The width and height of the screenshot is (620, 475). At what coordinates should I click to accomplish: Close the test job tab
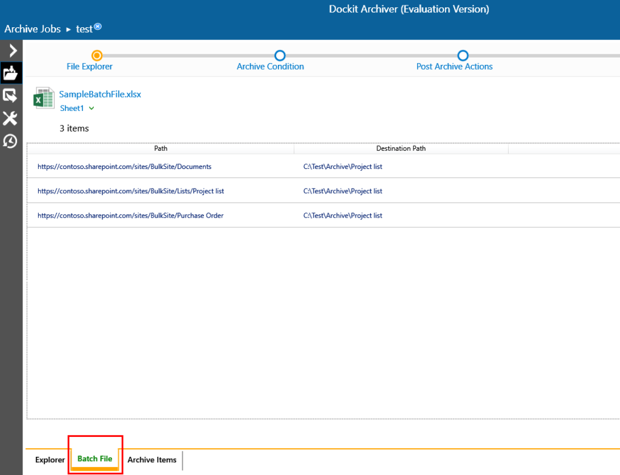tap(97, 27)
